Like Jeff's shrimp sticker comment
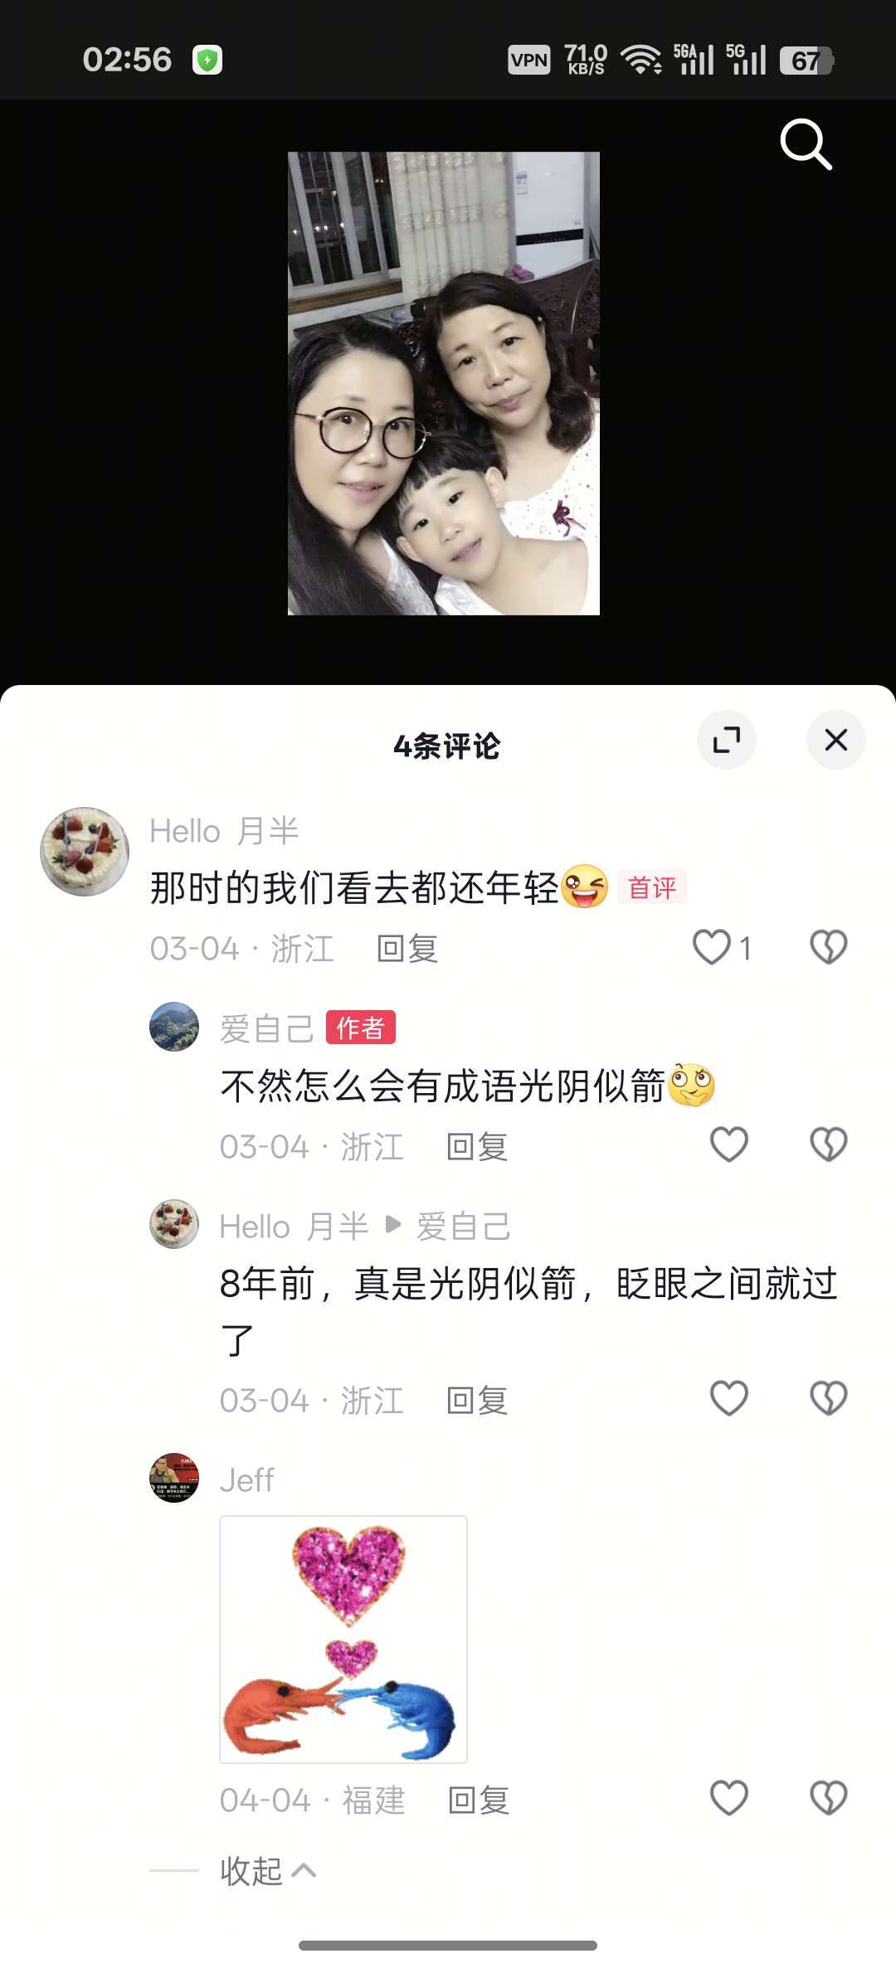Viewport: 896px width, 1968px height. (x=729, y=1798)
